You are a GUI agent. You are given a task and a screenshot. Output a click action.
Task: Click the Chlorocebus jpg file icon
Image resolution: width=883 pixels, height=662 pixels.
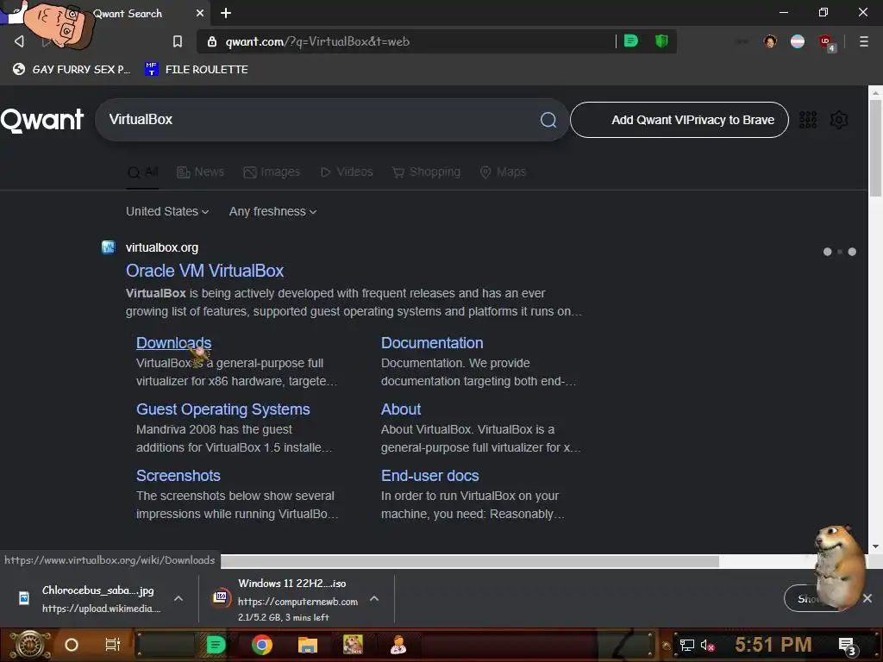(x=24, y=598)
